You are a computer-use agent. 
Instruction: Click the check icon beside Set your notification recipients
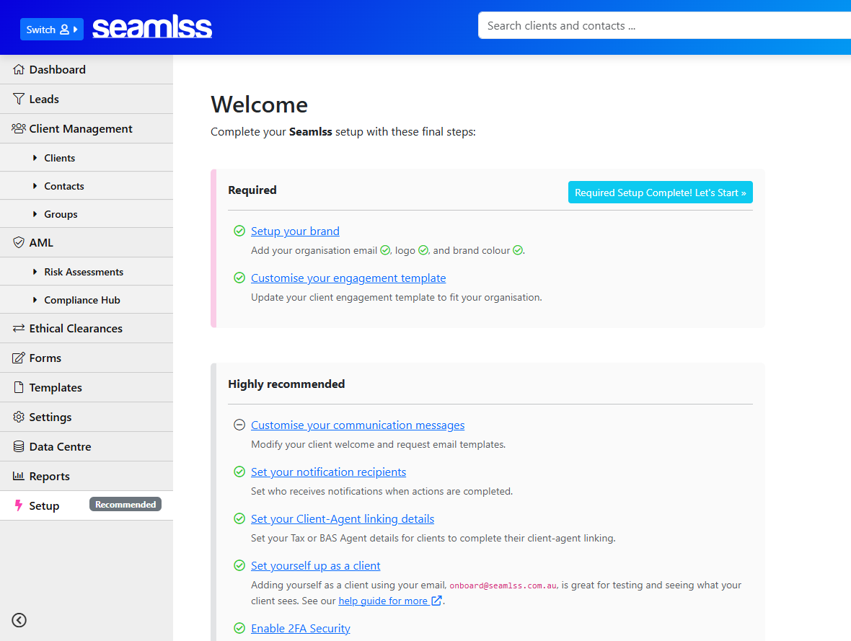coord(239,471)
